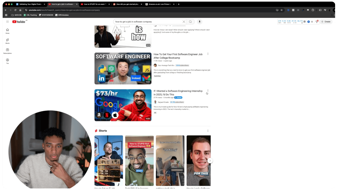Open the "not hiring" short
Viewport: 338px width, 190px height.
point(170,160)
